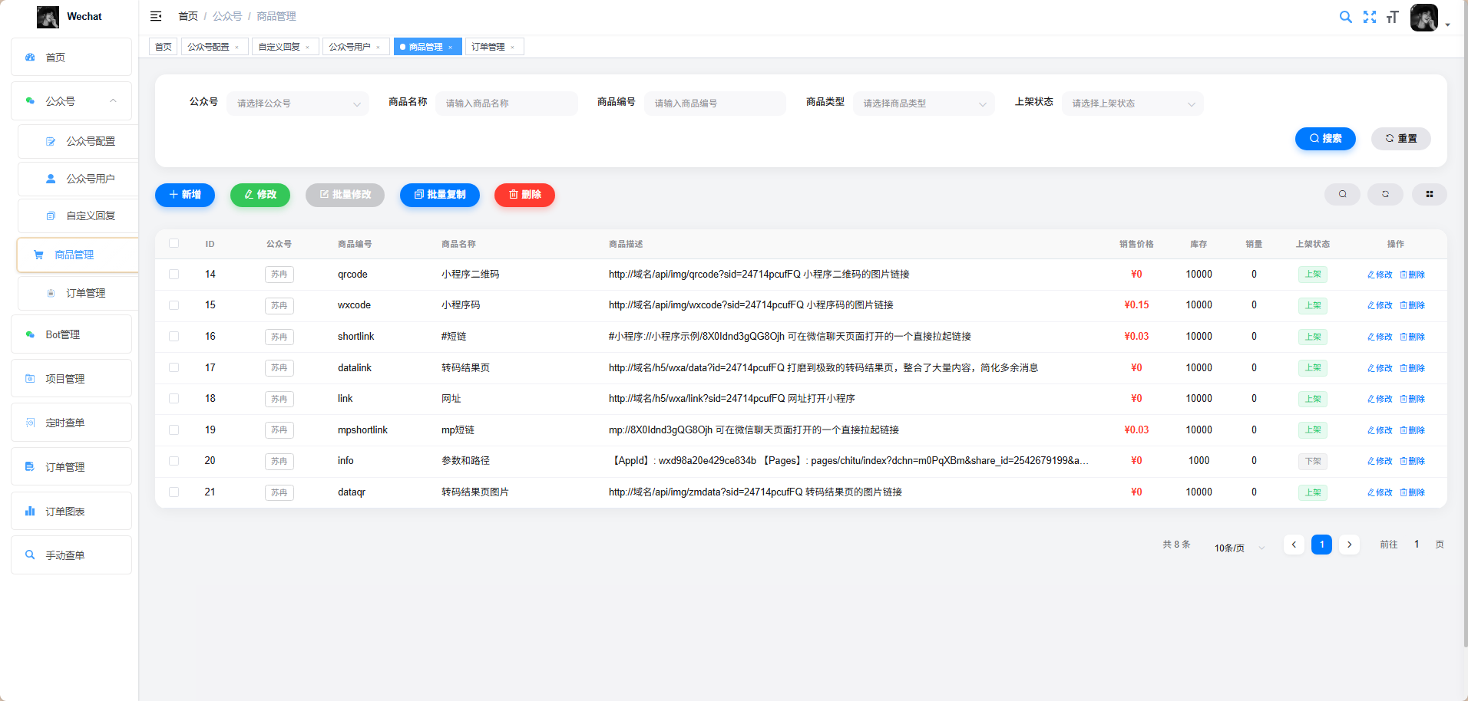Open fullscreen mode from the top toolbar
Viewport: 1468px width, 701px height.
click(1370, 16)
